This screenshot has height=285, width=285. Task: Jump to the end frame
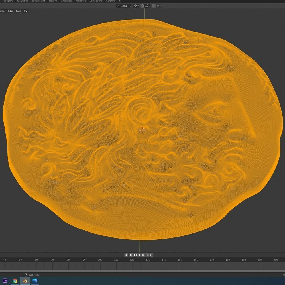click(151, 255)
